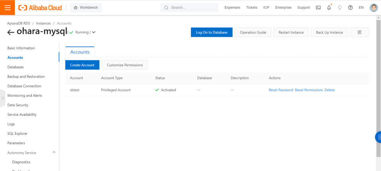The height and width of the screenshot is (171, 381).
Task: Open Databases in the sidebar
Action: (x=16, y=67)
